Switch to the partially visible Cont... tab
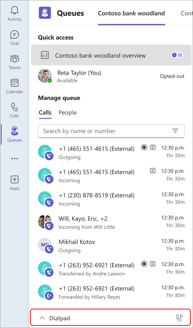Viewport: 193px width, 328px height. 187,13
